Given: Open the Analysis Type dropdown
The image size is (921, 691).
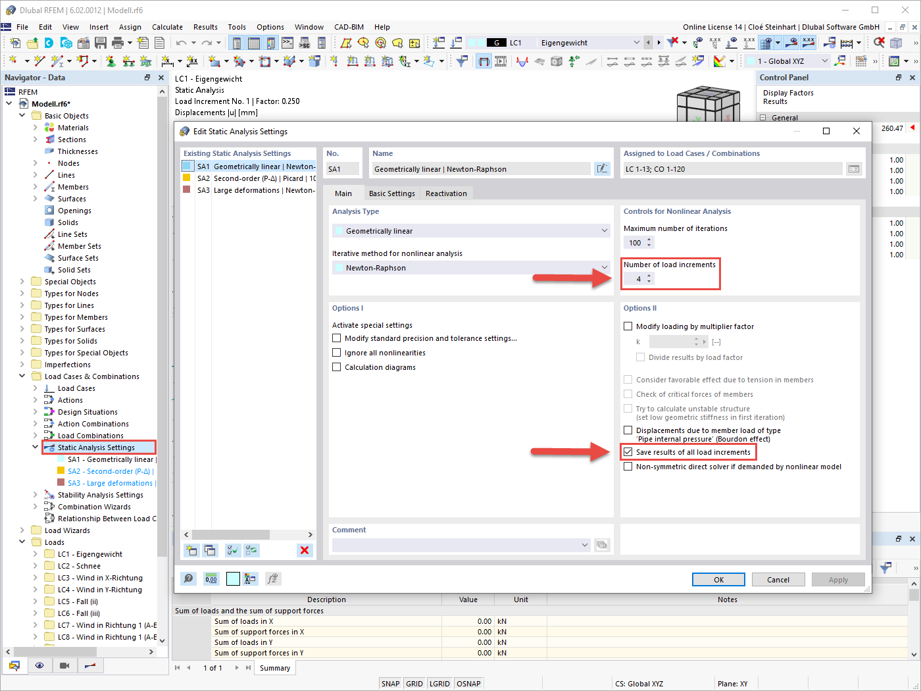Looking at the screenshot, I should click(603, 230).
